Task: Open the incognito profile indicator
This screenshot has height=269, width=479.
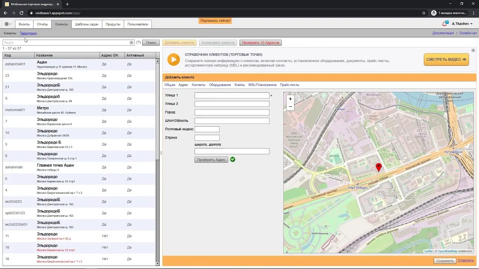Action: [x=449, y=13]
